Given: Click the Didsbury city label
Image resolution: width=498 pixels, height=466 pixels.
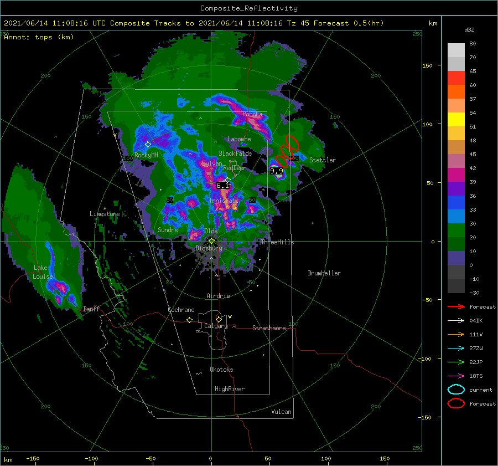Looking at the screenshot, I should (209, 248).
